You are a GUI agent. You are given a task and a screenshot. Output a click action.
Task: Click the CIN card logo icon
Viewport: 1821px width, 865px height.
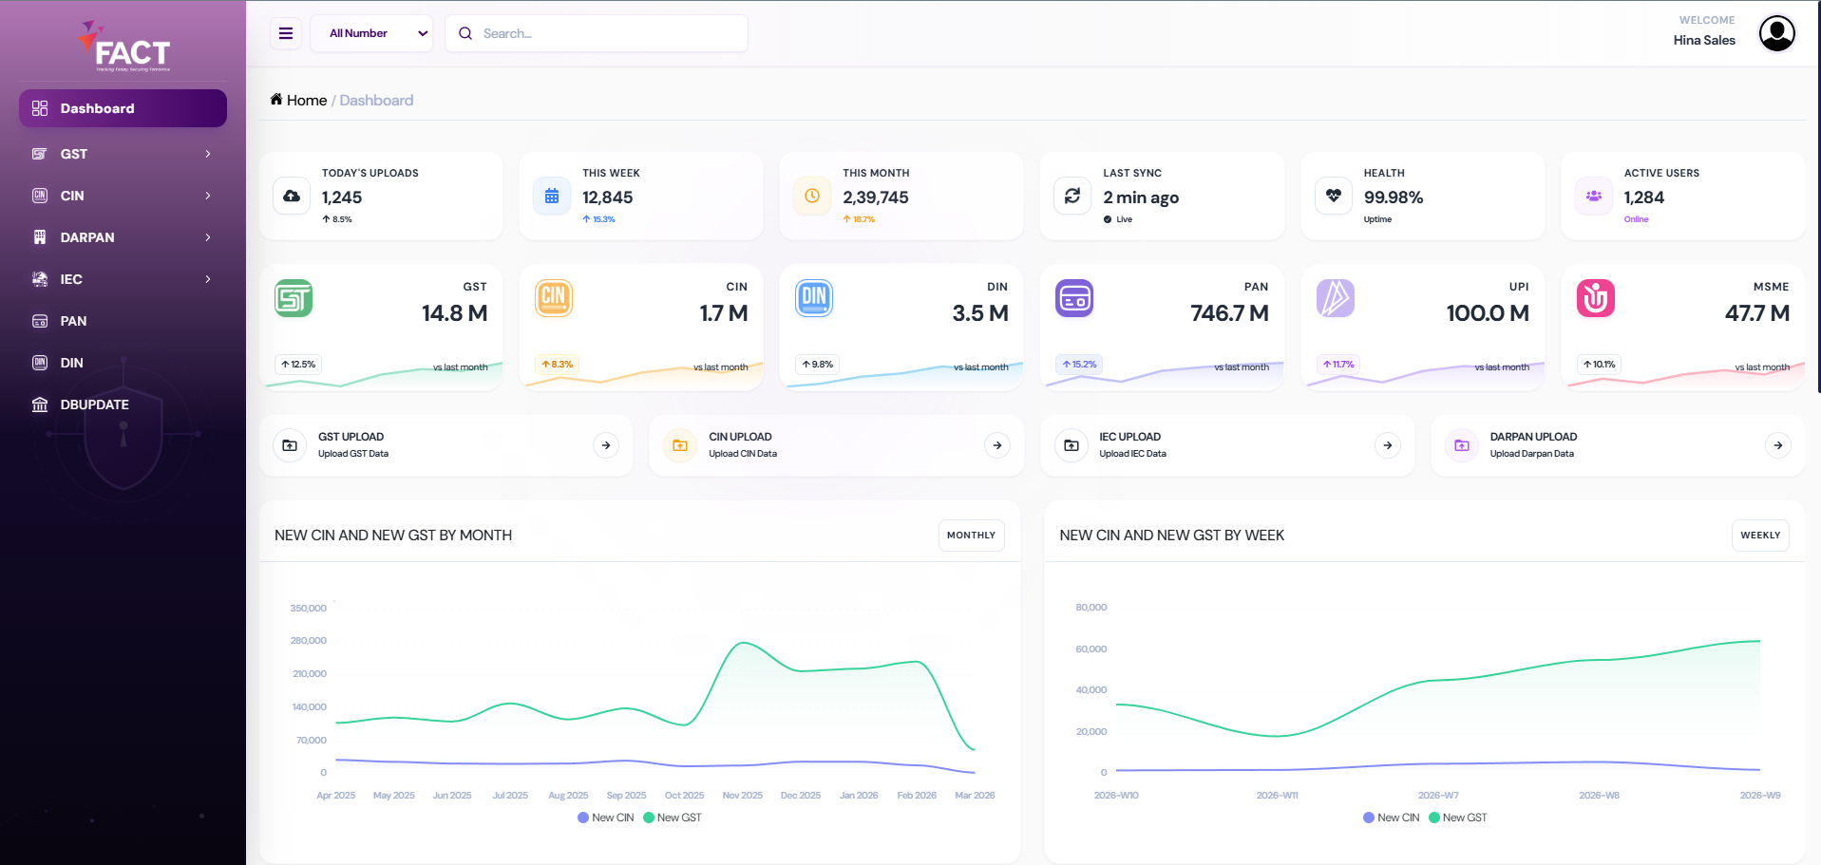coord(554,298)
